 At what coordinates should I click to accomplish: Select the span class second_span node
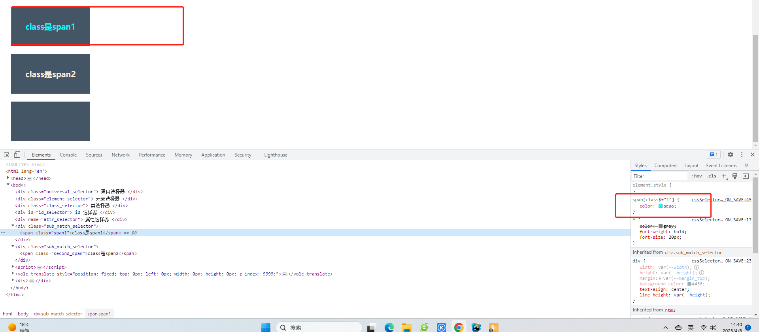click(78, 253)
